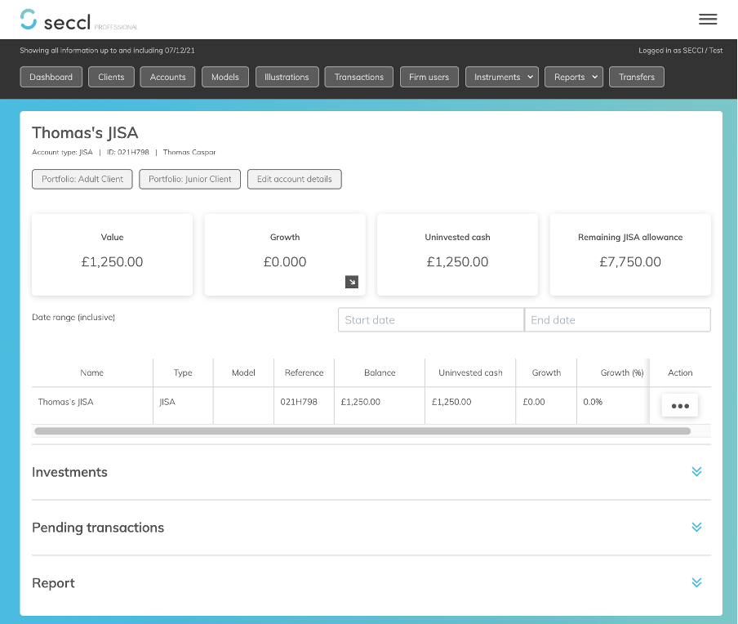This screenshot has width=738, height=624.
Task: Click the Start date input field
Action: pos(430,319)
